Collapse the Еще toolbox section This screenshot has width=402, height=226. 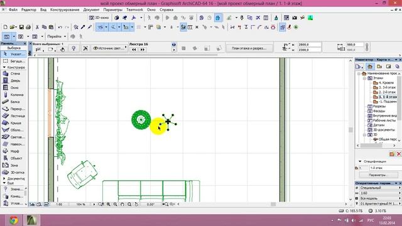point(4,183)
